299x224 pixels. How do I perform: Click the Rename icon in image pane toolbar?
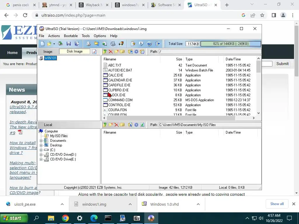pyautogui.click(x=122, y=52)
